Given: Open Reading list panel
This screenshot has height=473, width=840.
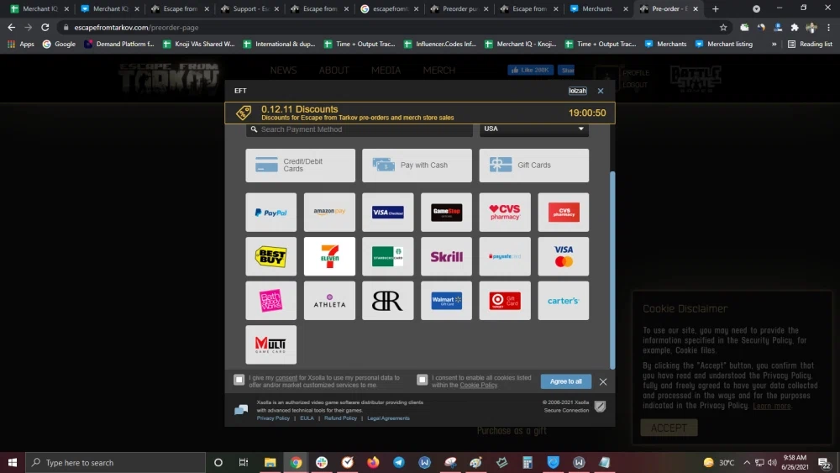Looking at the screenshot, I should point(810,44).
